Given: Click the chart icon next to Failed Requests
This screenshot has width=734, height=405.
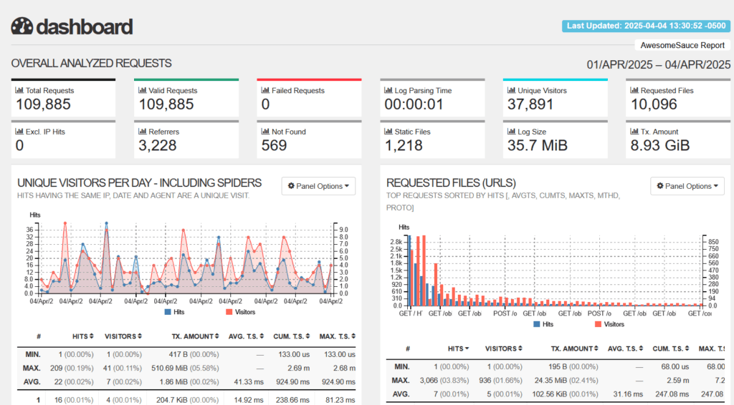Looking at the screenshot, I should coord(265,91).
